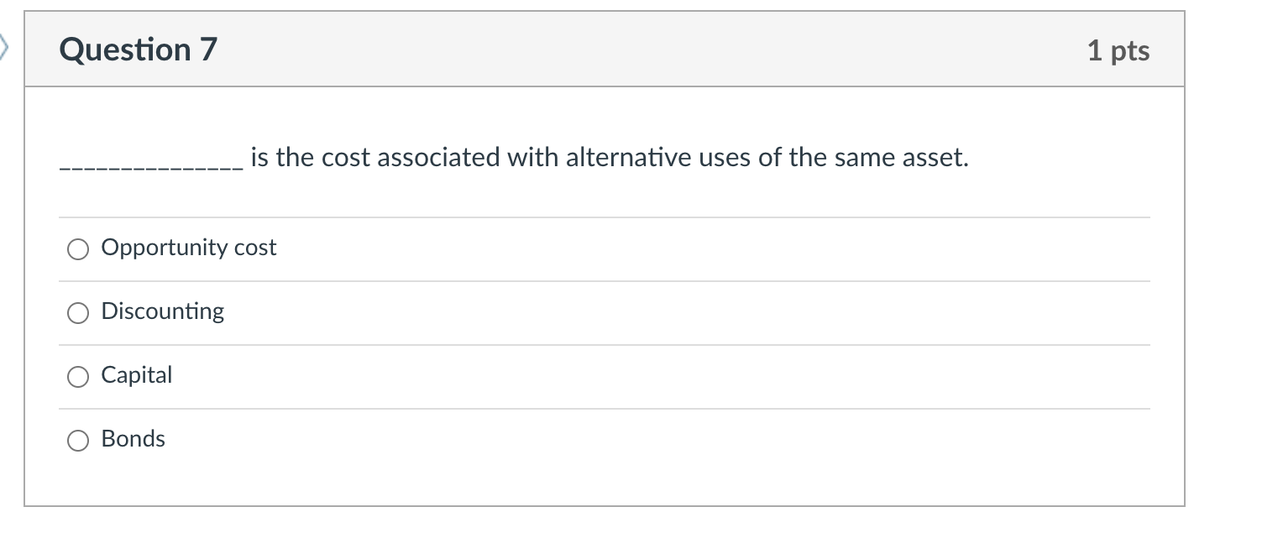Choose the Discounting radio button

point(78,312)
